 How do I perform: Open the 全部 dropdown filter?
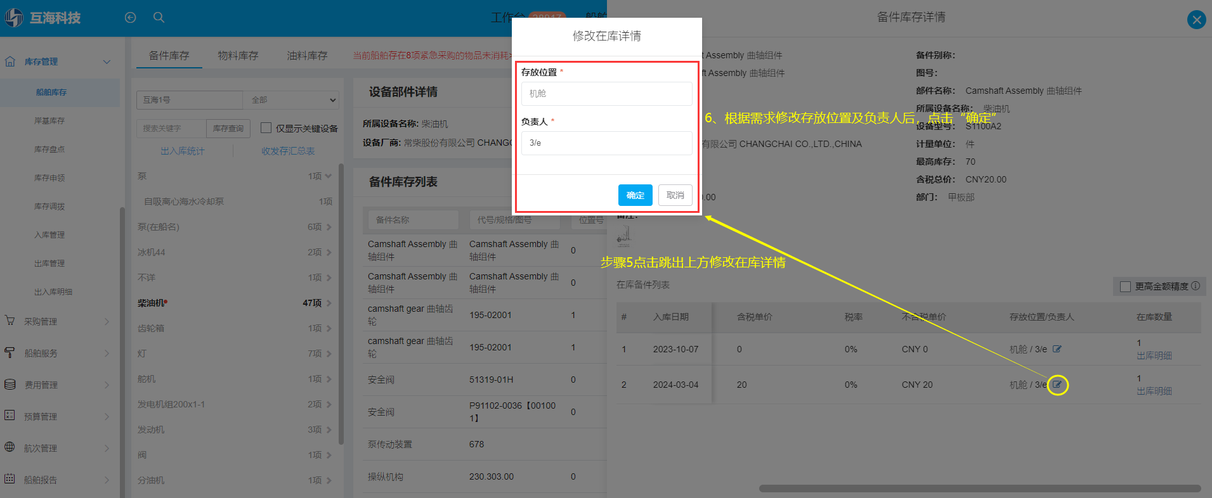(291, 100)
